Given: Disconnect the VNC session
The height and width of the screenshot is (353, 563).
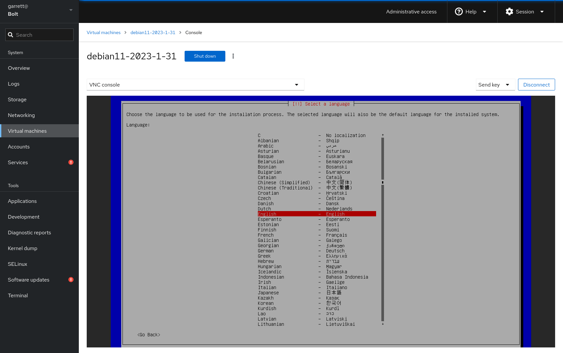Looking at the screenshot, I should 536,85.
